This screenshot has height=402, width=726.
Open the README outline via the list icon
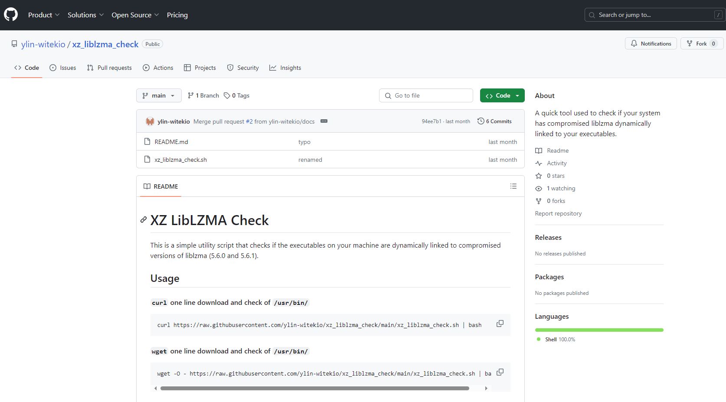[513, 186]
